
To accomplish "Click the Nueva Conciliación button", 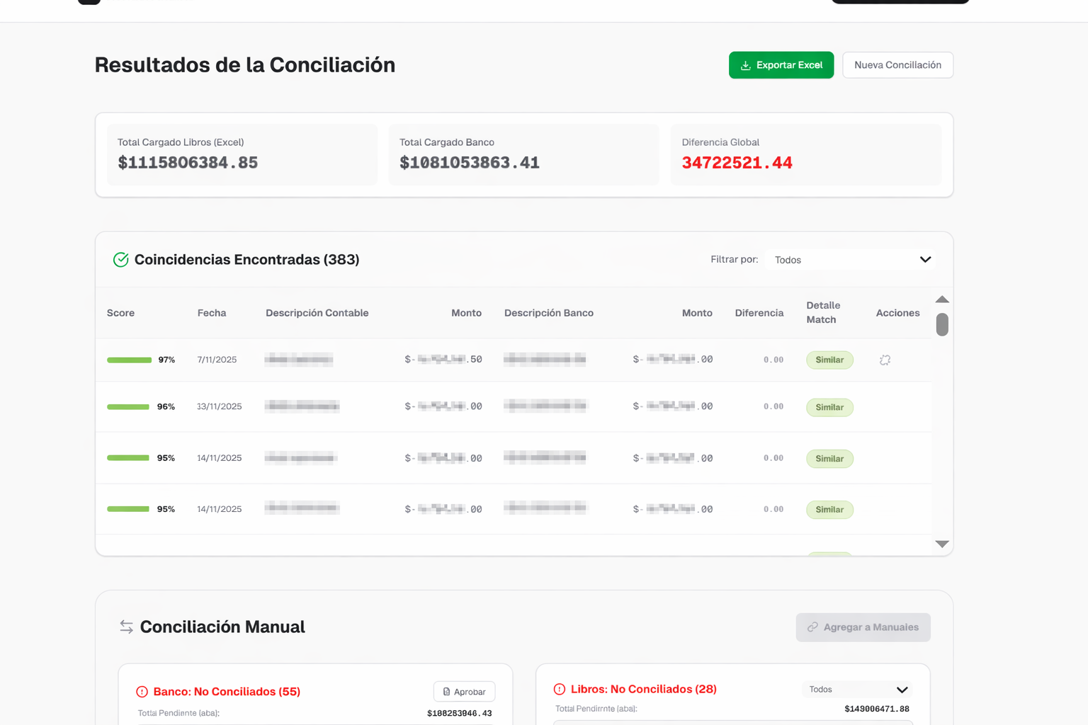I will (897, 64).
